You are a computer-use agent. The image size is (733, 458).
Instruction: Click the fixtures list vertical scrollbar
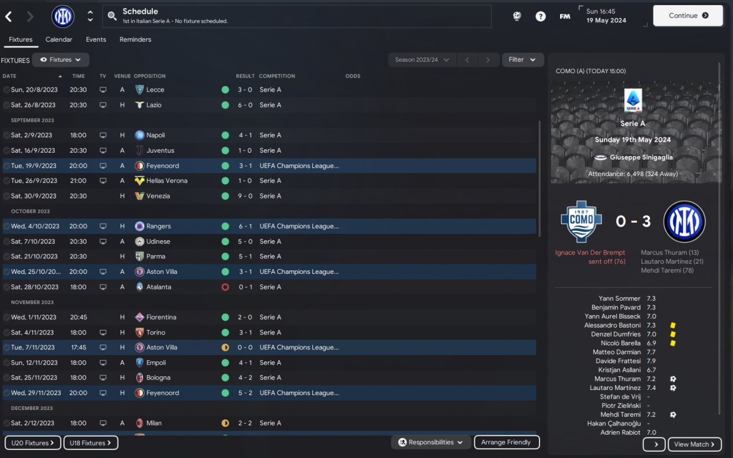coord(539,178)
